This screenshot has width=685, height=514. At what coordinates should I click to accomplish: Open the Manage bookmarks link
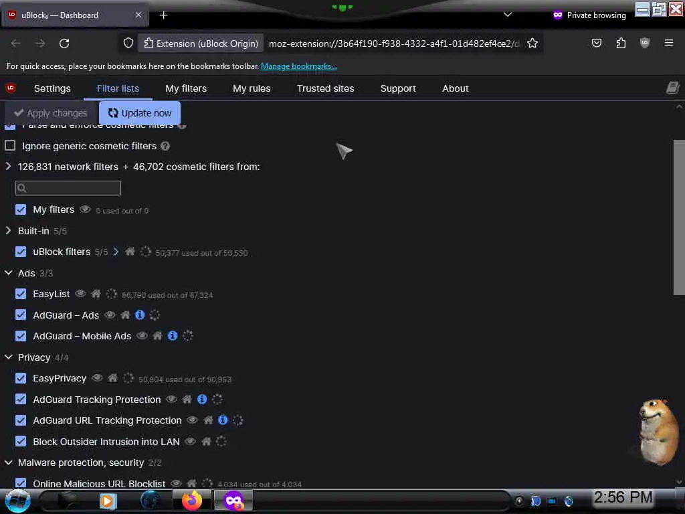point(299,66)
